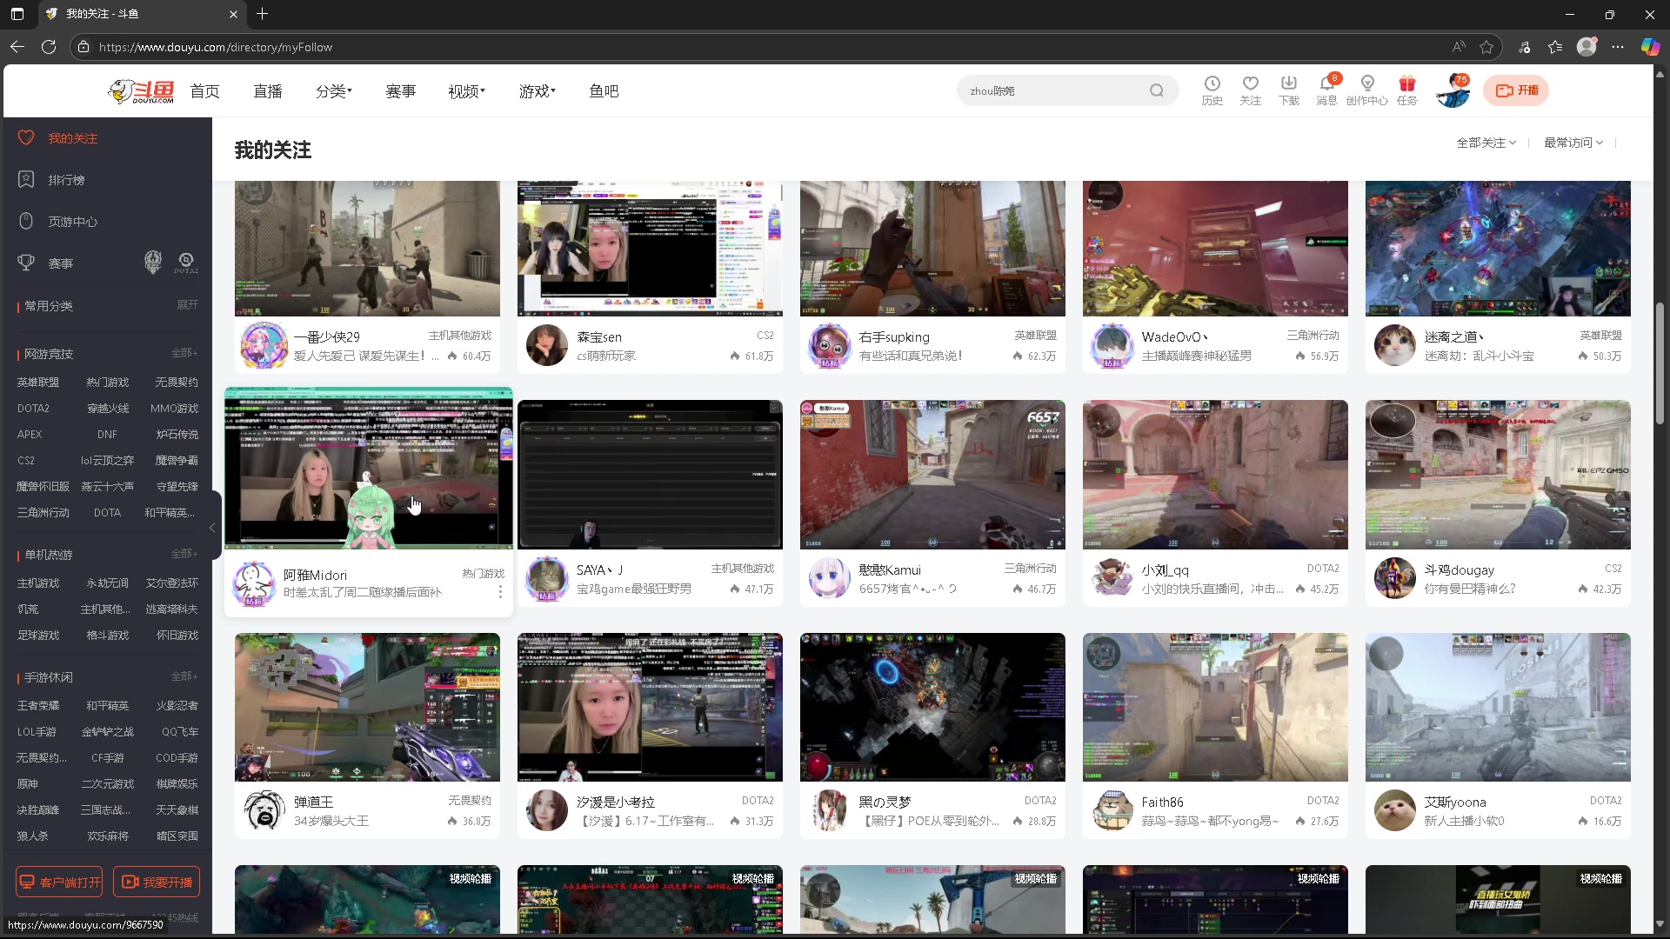1670x939 pixels.
Task: Click the page vertical scrollbar thumb
Action: 1660,363
